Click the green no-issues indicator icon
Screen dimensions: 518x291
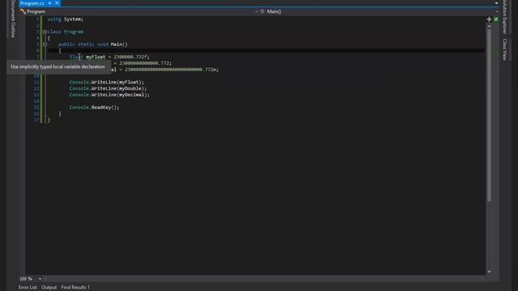point(496,19)
